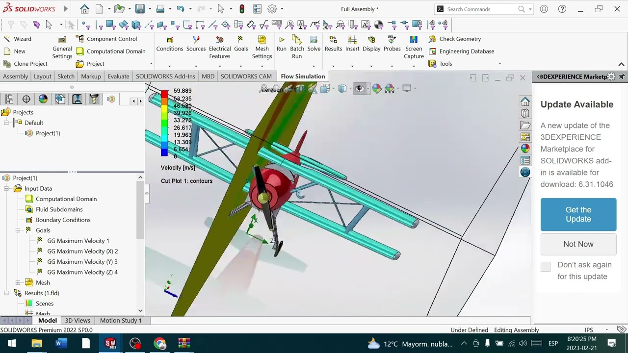628x353 pixels.
Task: Pin the 3DEXPERIENCE Marketplace pane
Action: (x=622, y=76)
